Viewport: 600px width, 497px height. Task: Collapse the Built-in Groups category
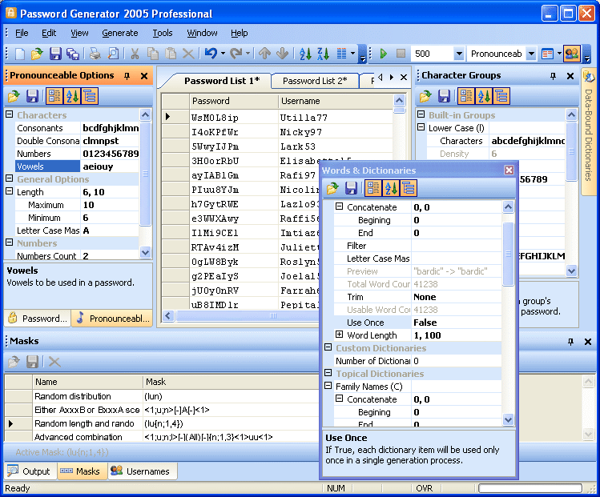coord(421,114)
